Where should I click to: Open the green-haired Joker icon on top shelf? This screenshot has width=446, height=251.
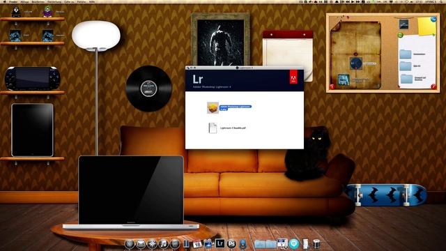tap(47, 12)
